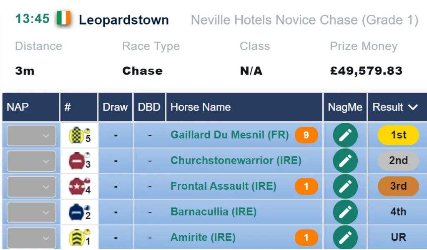Open Gaillard Du Mesnil (FR) horse link
Image resolution: width=427 pixels, height=250 pixels.
tap(230, 135)
